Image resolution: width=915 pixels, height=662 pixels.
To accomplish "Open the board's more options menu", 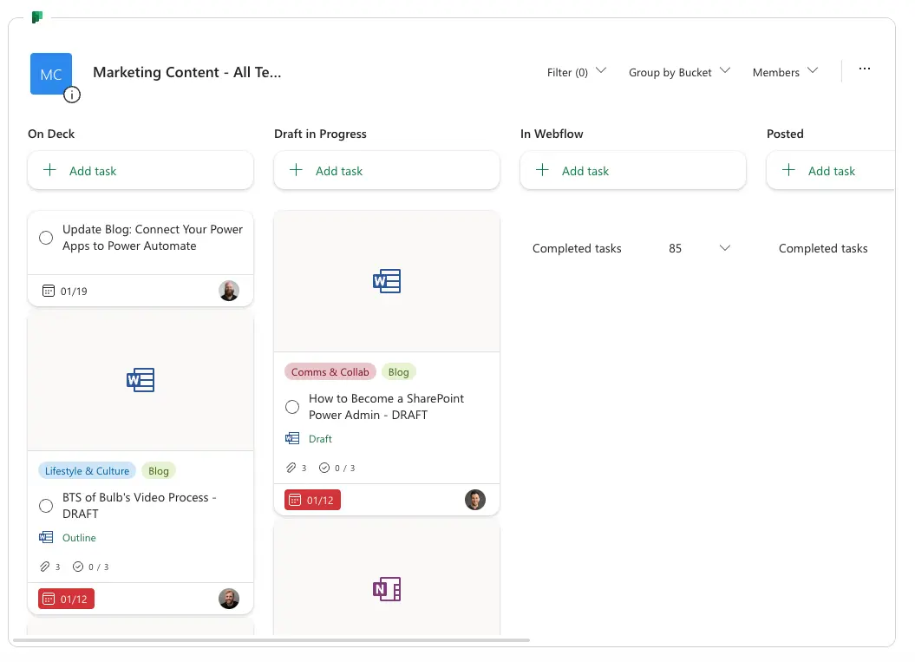I will [x=864, y=69].
